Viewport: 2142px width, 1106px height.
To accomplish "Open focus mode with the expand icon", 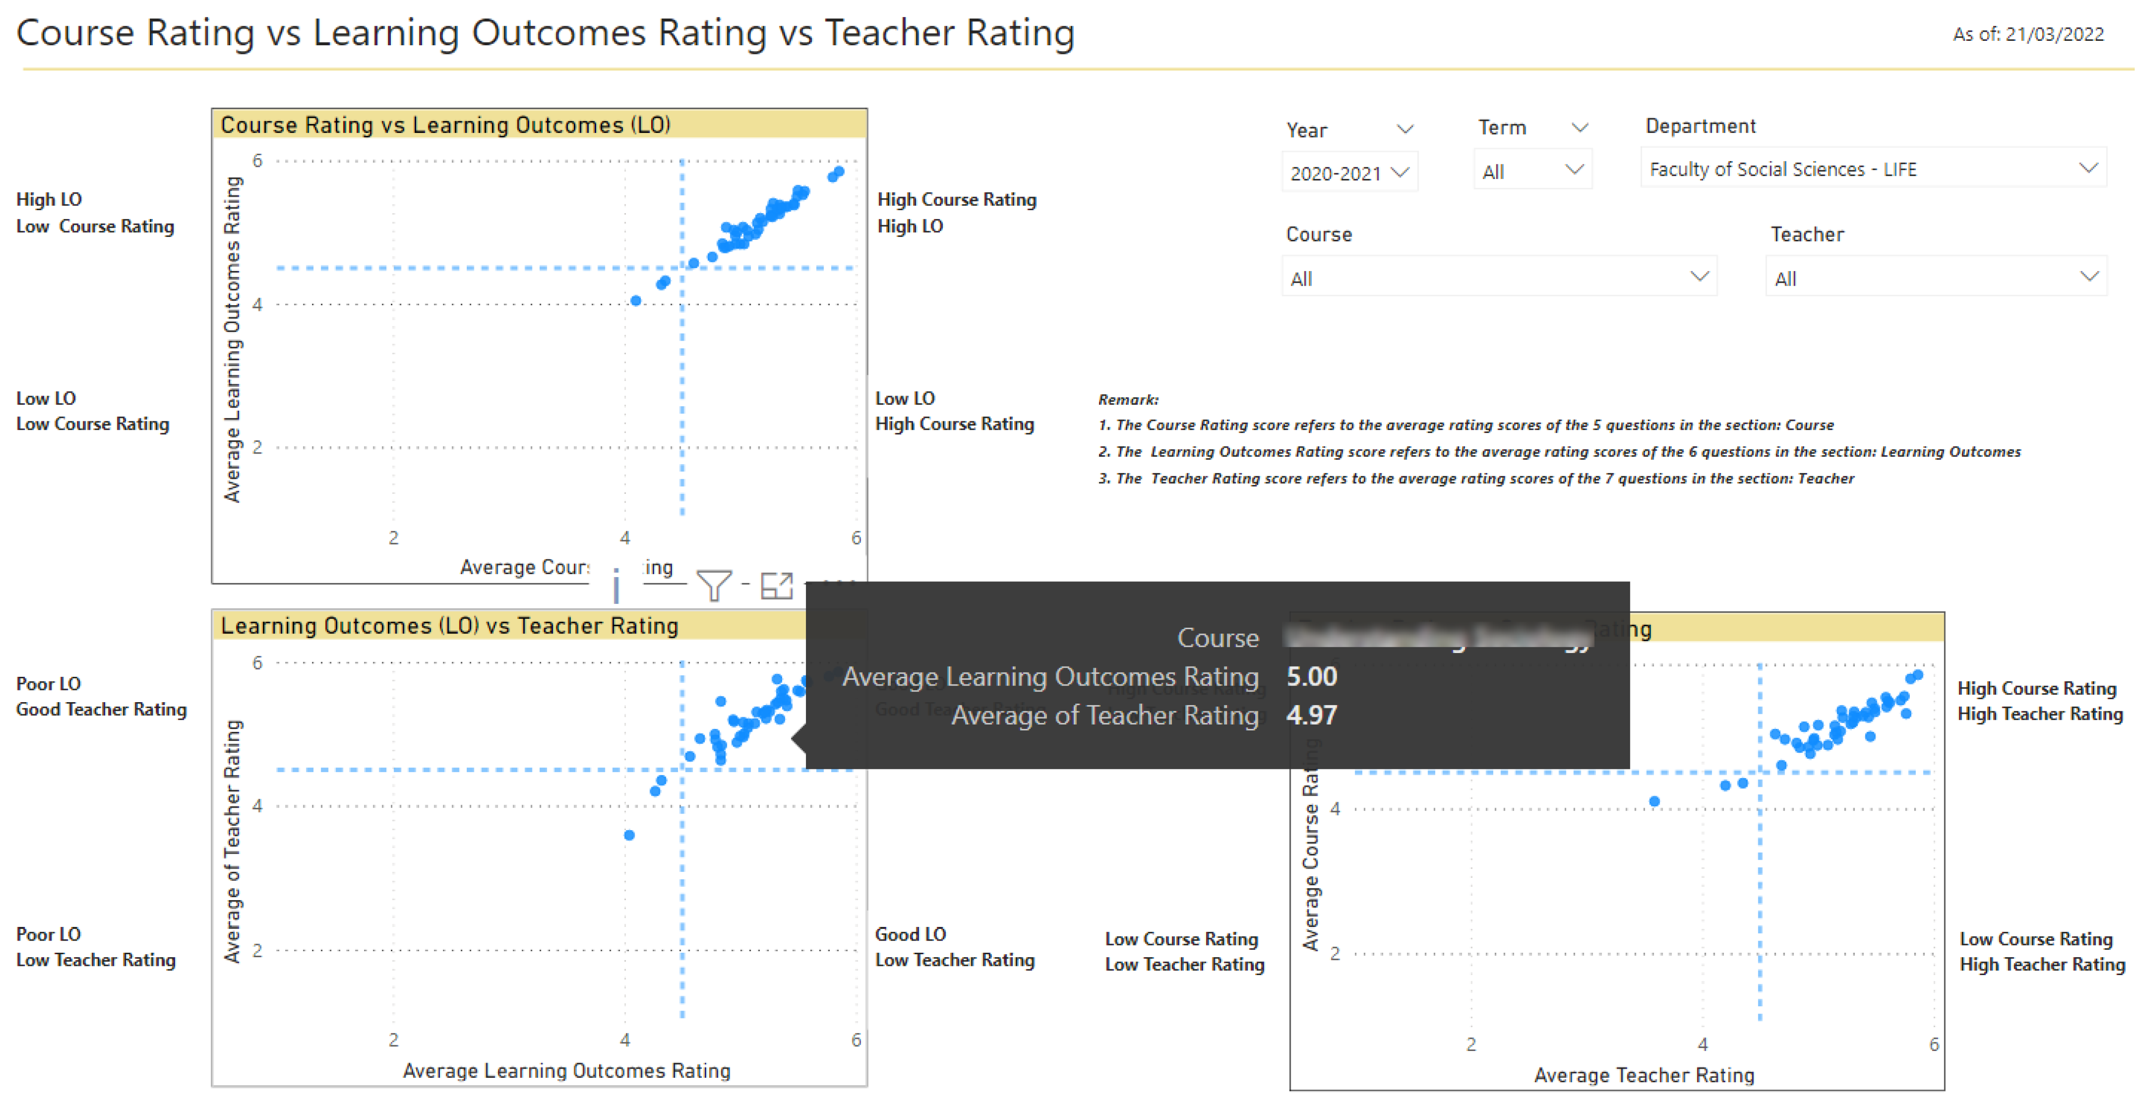I will tap(777, 585).
